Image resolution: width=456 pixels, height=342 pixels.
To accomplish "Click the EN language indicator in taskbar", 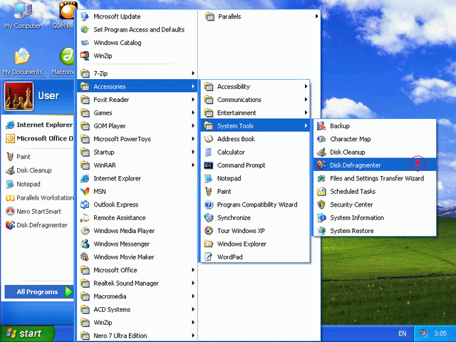I will click(402, 333).
